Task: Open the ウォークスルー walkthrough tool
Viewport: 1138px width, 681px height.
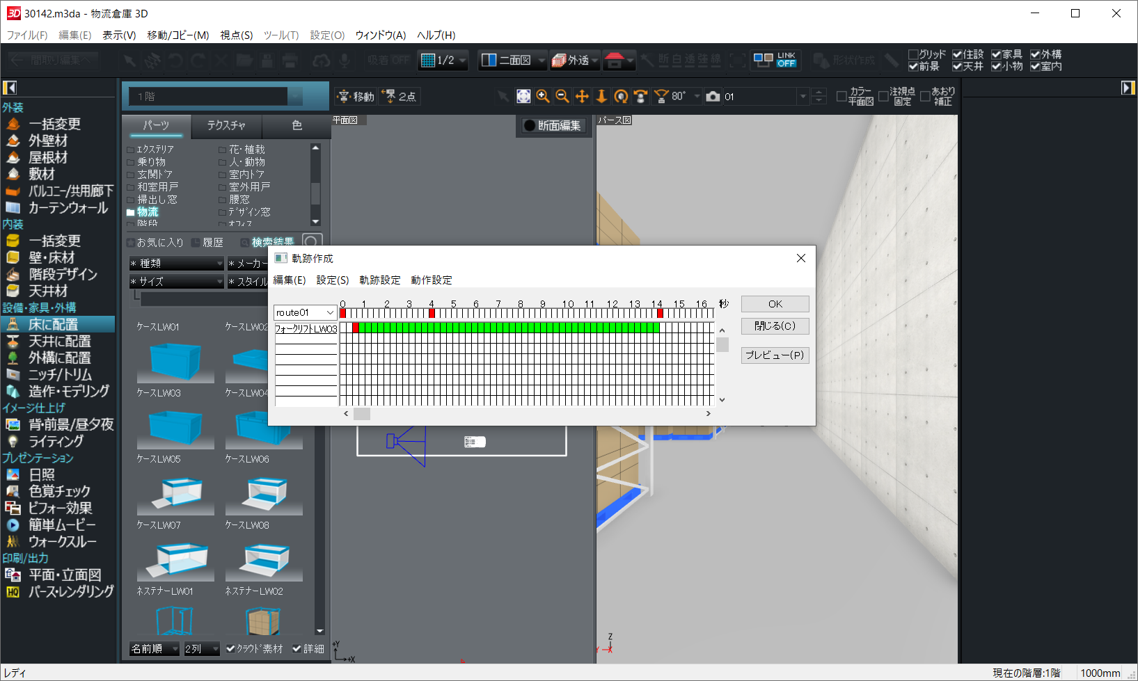Action: pos(61,541)
